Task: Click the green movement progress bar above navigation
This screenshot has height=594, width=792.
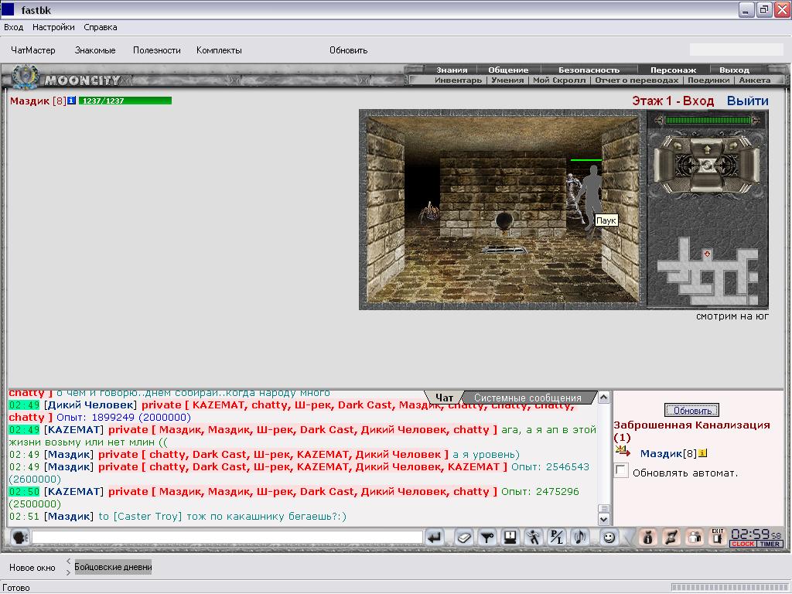Action: (x=707, y=120)
